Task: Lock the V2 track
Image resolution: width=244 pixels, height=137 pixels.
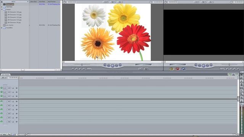Action: point(13,92)
